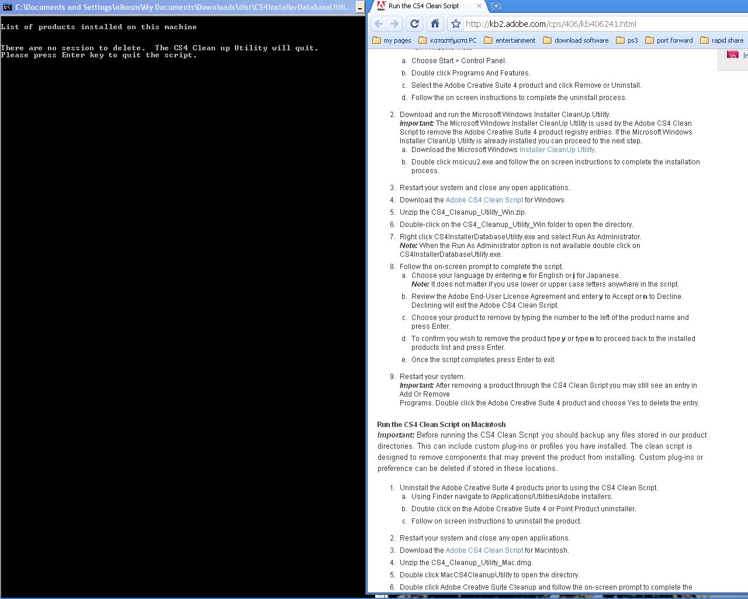Open a new tab with plus button

496,6
